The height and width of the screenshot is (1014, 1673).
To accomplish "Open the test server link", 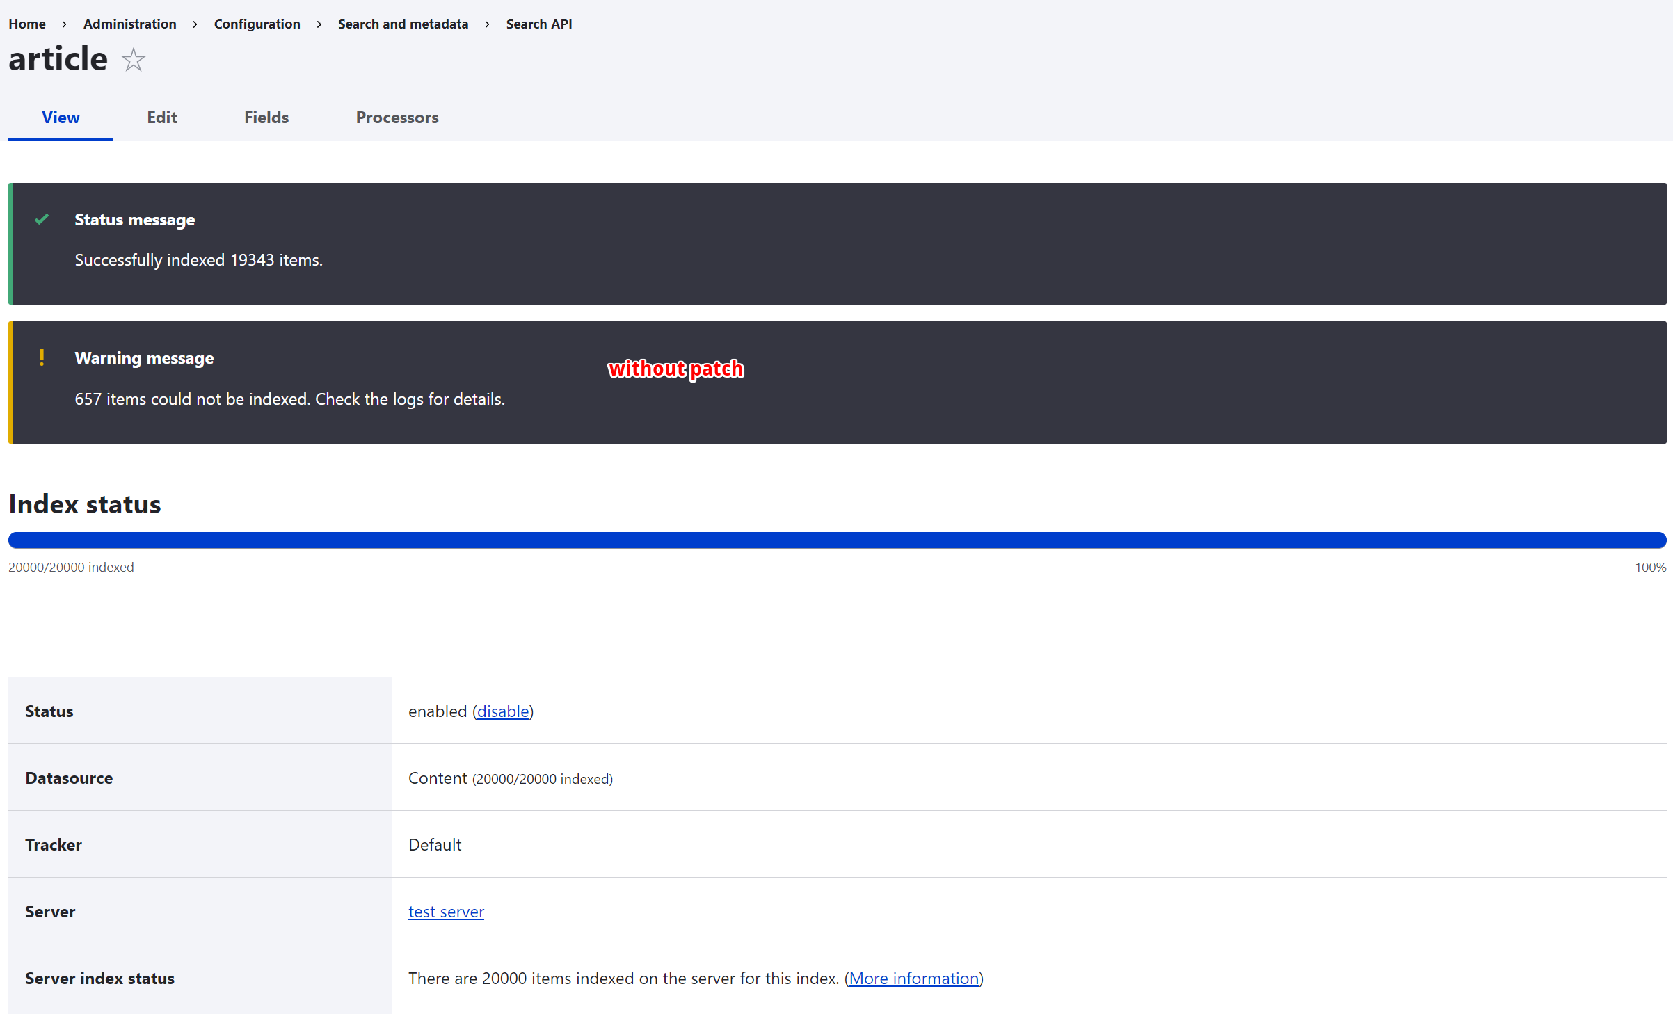I will point(446,912).
